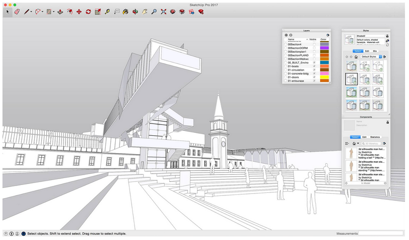
Task: Click the yellow 01-doors color swatch
Action: (x=324, y=77)
